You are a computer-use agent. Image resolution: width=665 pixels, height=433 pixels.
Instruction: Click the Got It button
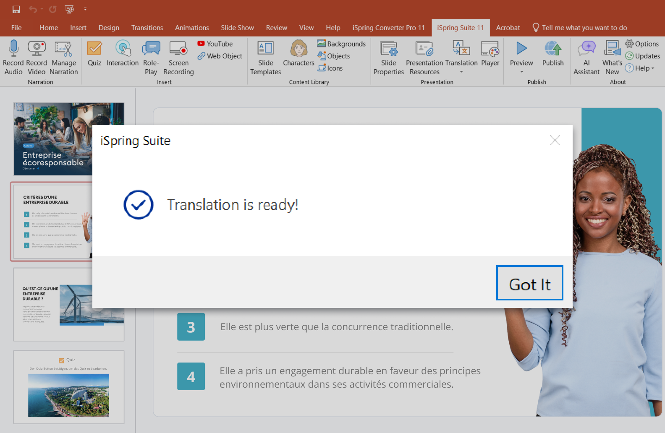coord(529,283)
